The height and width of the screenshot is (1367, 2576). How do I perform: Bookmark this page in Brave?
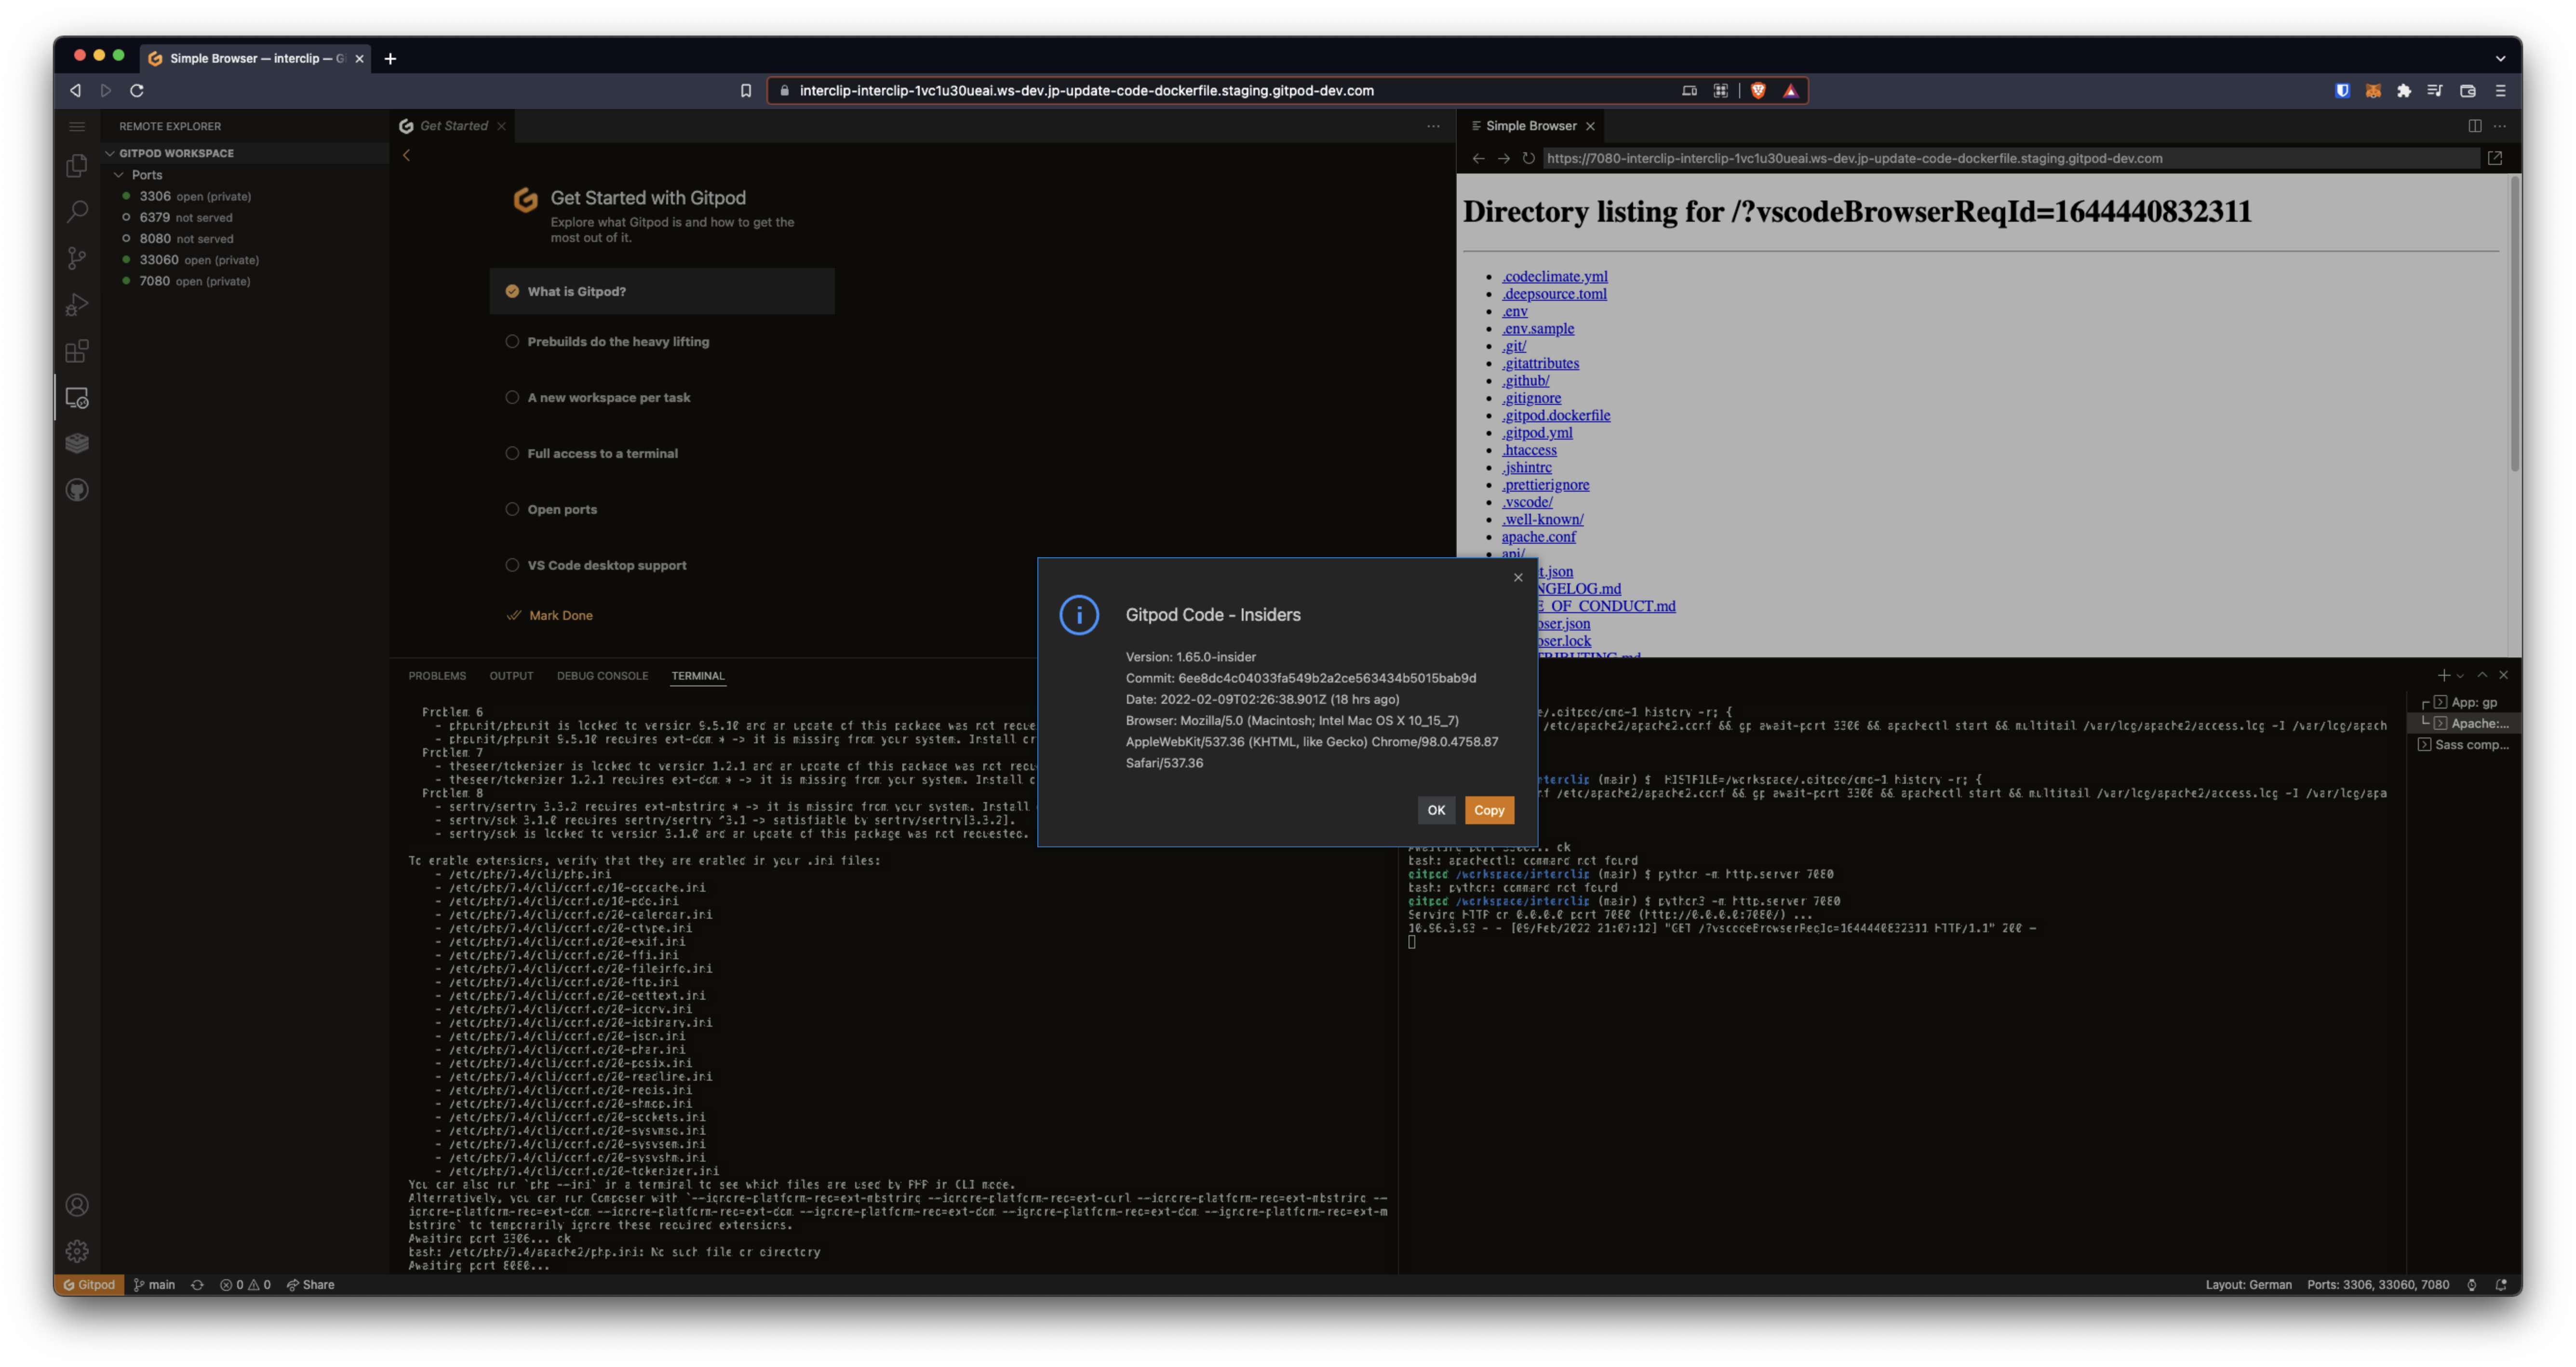pos(745,90)
